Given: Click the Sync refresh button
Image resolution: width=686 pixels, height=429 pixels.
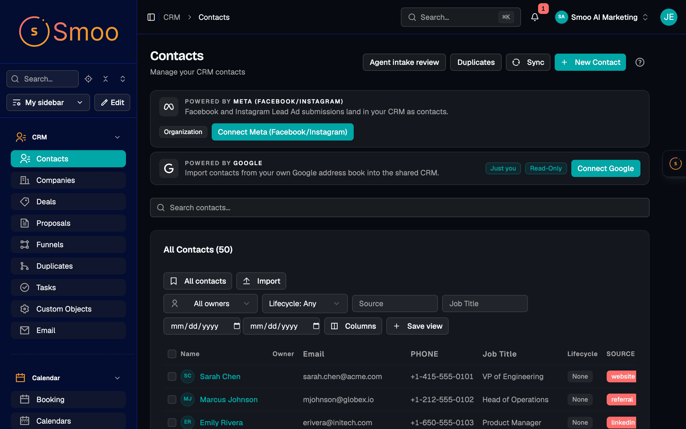Looking at the screenshot, I should coord(528,62).
